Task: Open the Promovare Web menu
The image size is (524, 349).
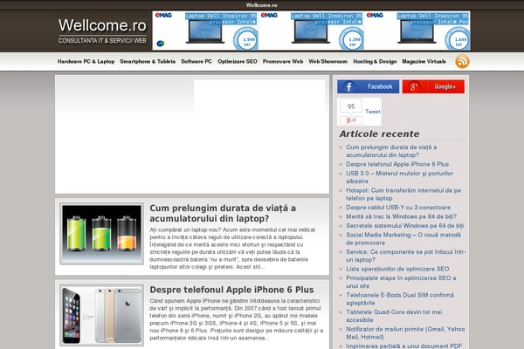Action: click(x=283, y=61)
